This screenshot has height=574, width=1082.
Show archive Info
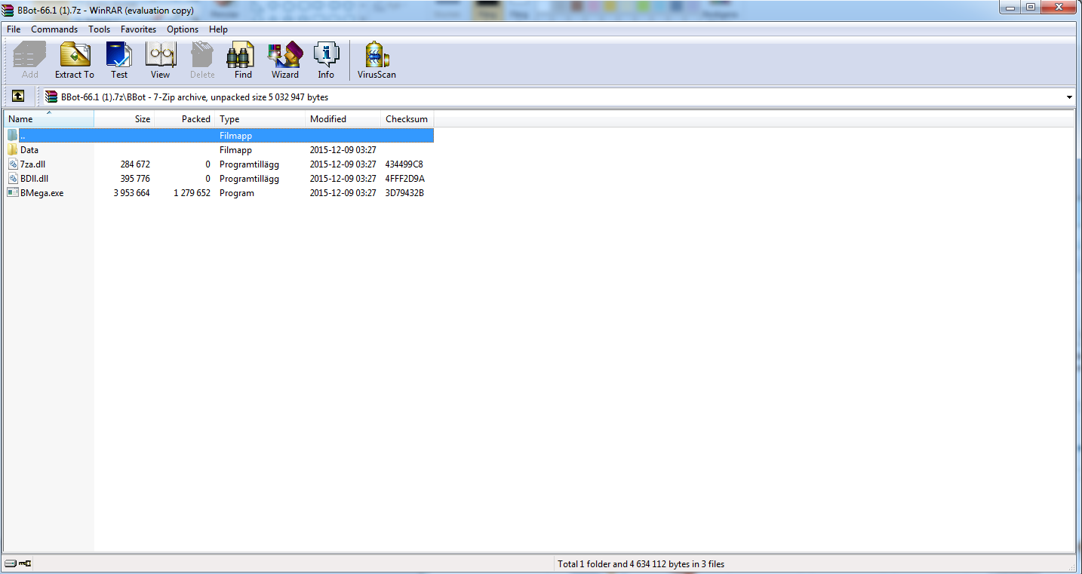coord(326,60)
